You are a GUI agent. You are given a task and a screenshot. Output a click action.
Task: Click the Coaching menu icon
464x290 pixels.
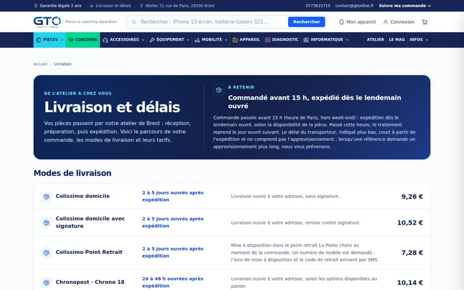(71, 40)
